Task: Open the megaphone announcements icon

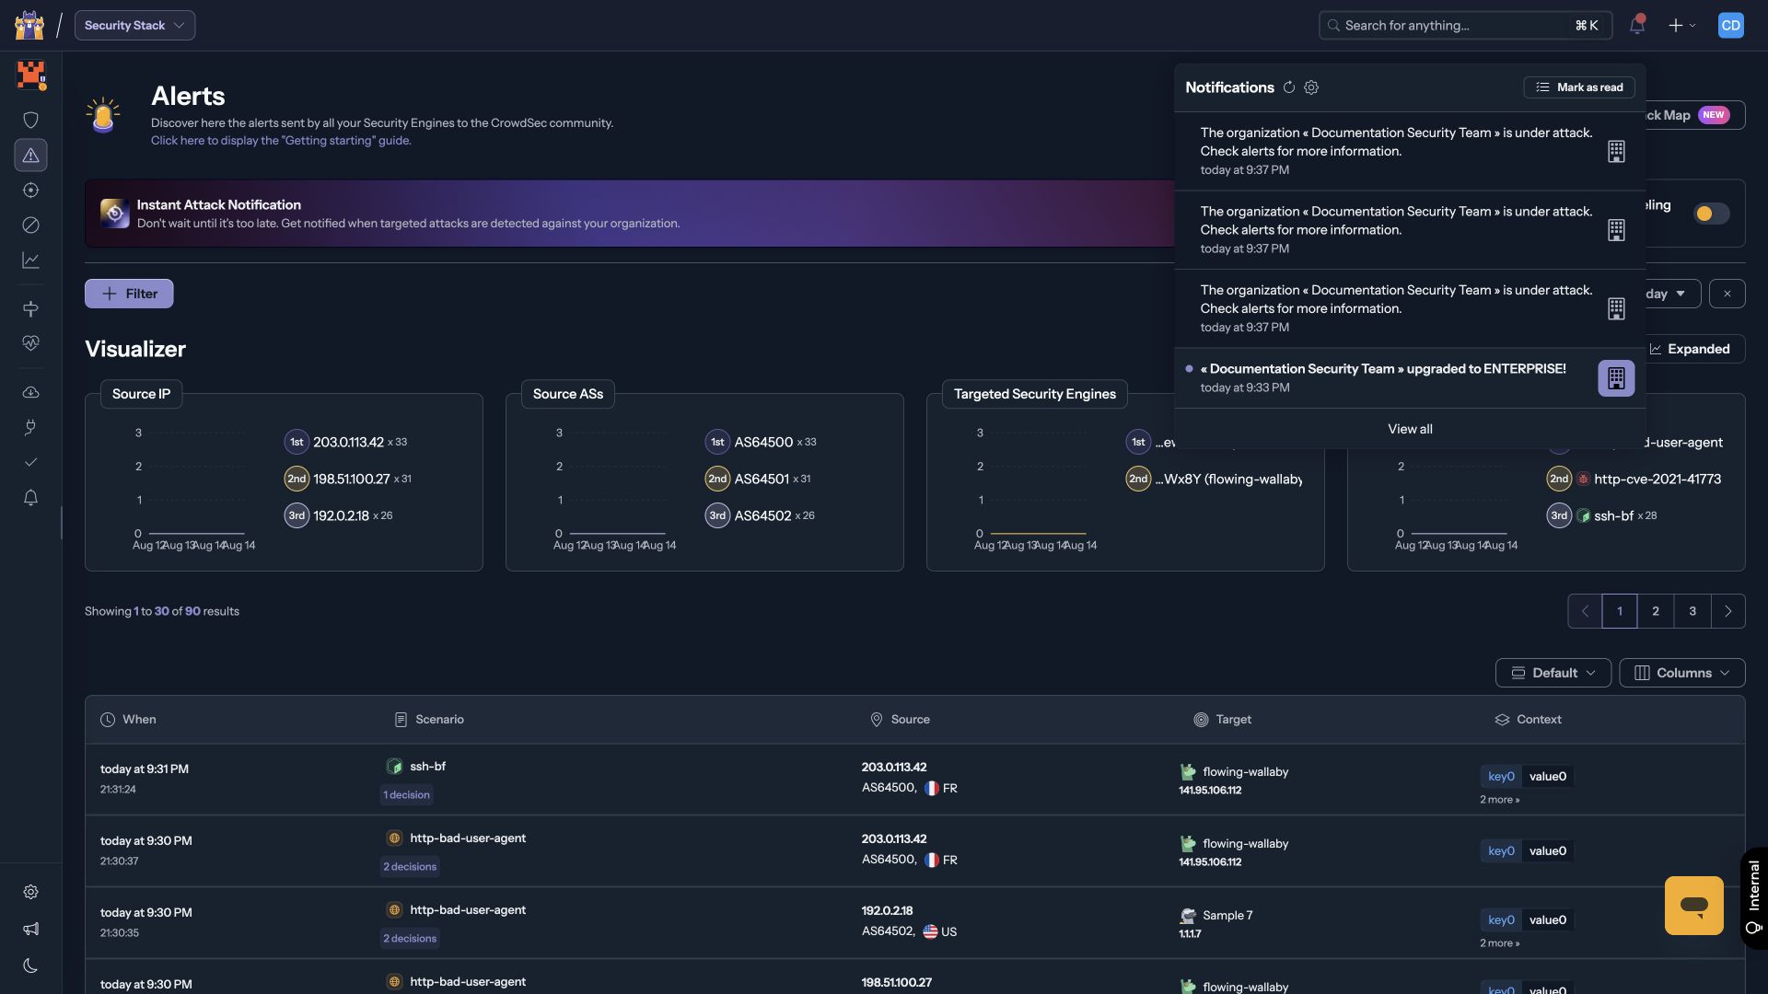Action: coord(30,929)
